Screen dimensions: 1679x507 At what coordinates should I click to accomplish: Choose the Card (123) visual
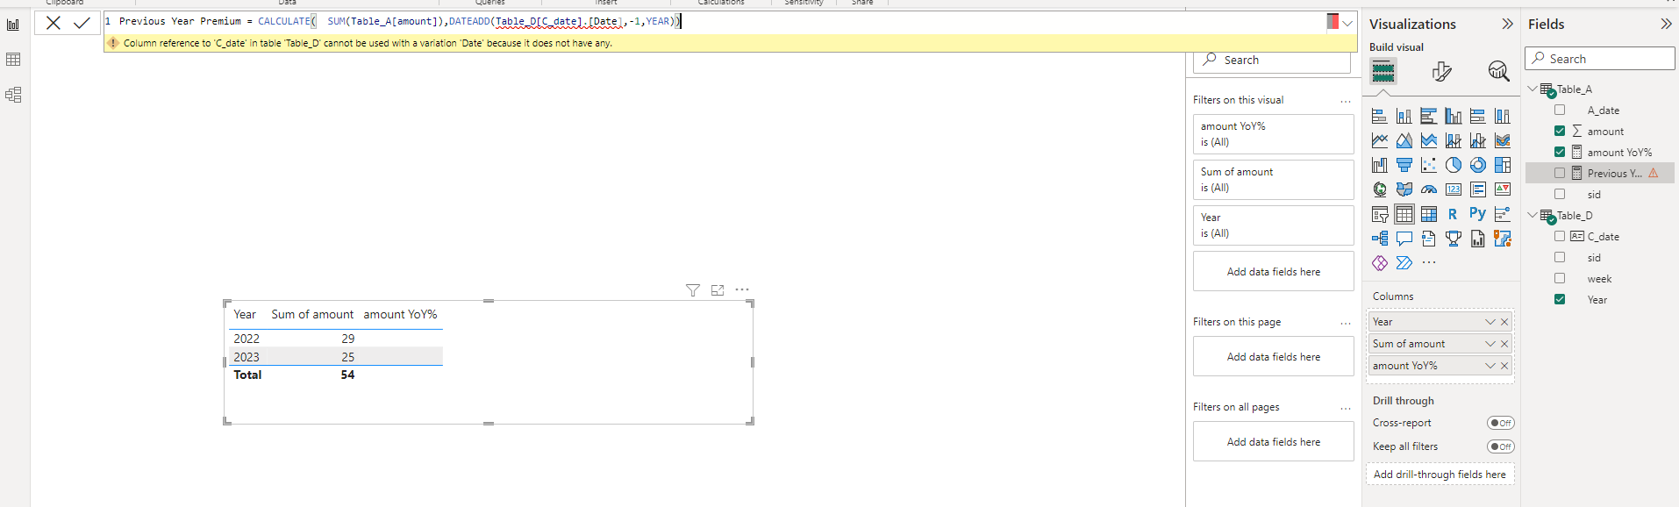(x=1454, y=189)
